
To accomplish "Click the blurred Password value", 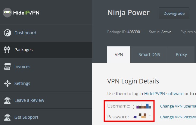I will click(x=142, y=116).
